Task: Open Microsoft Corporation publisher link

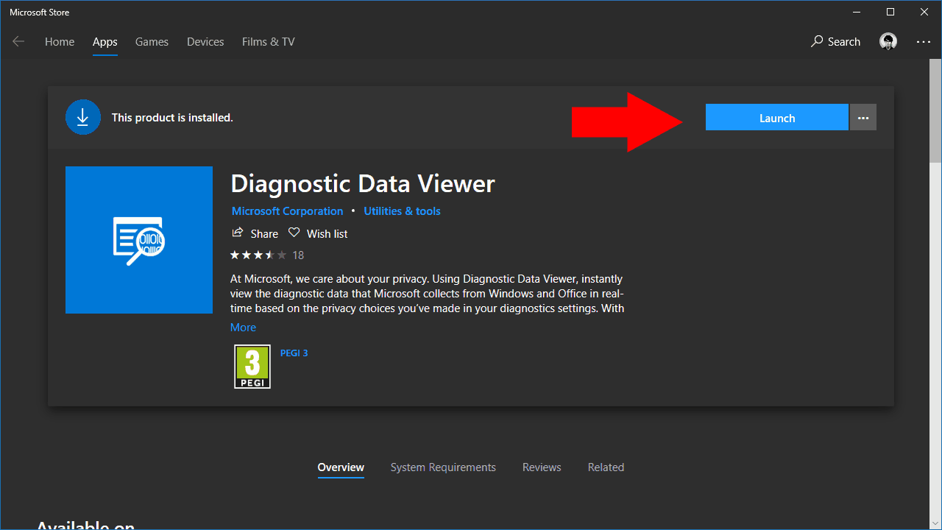Action: tap(287, 211)
